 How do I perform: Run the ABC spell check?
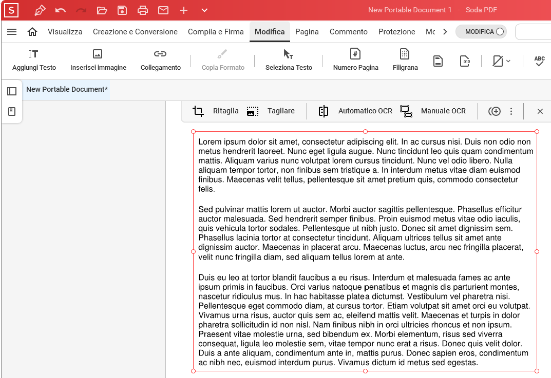click(x=539, y=61)
